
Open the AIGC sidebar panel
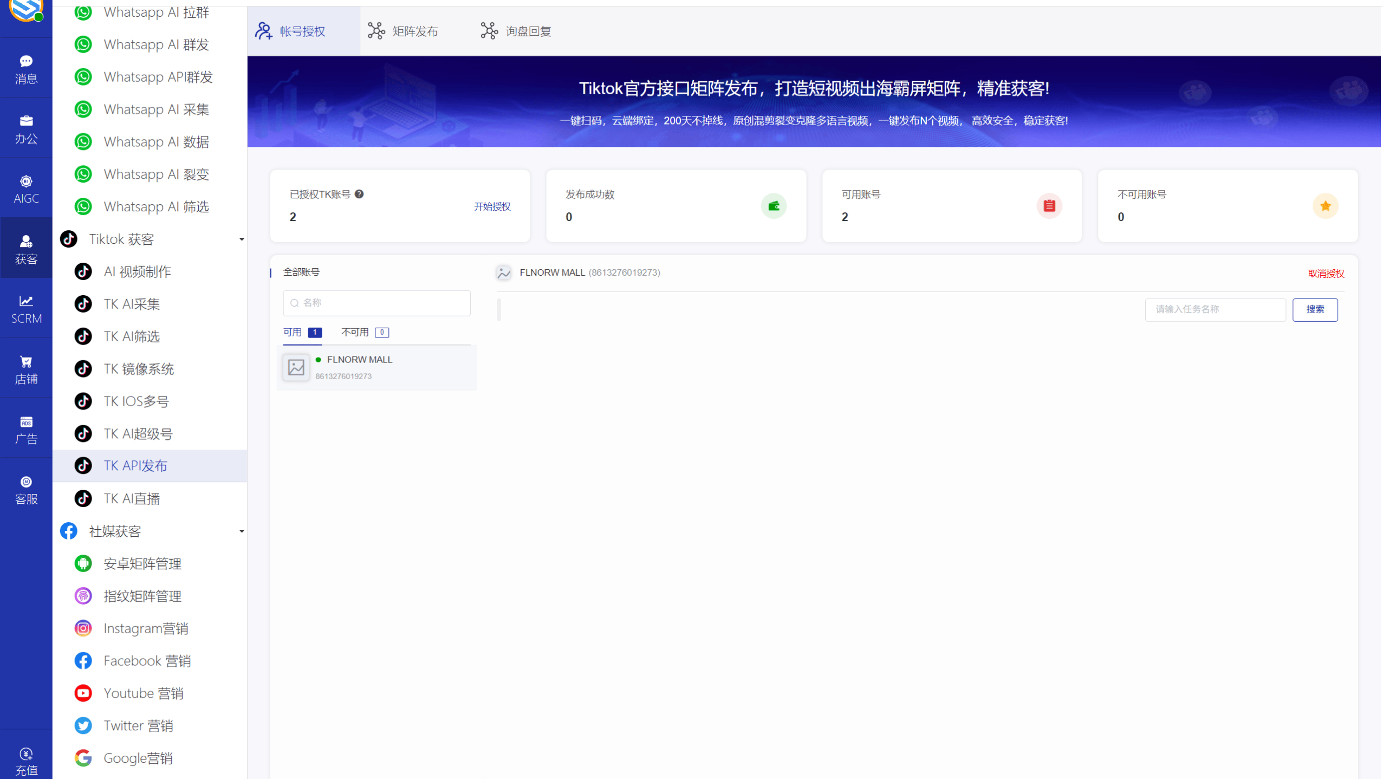[x=25, y=188]
